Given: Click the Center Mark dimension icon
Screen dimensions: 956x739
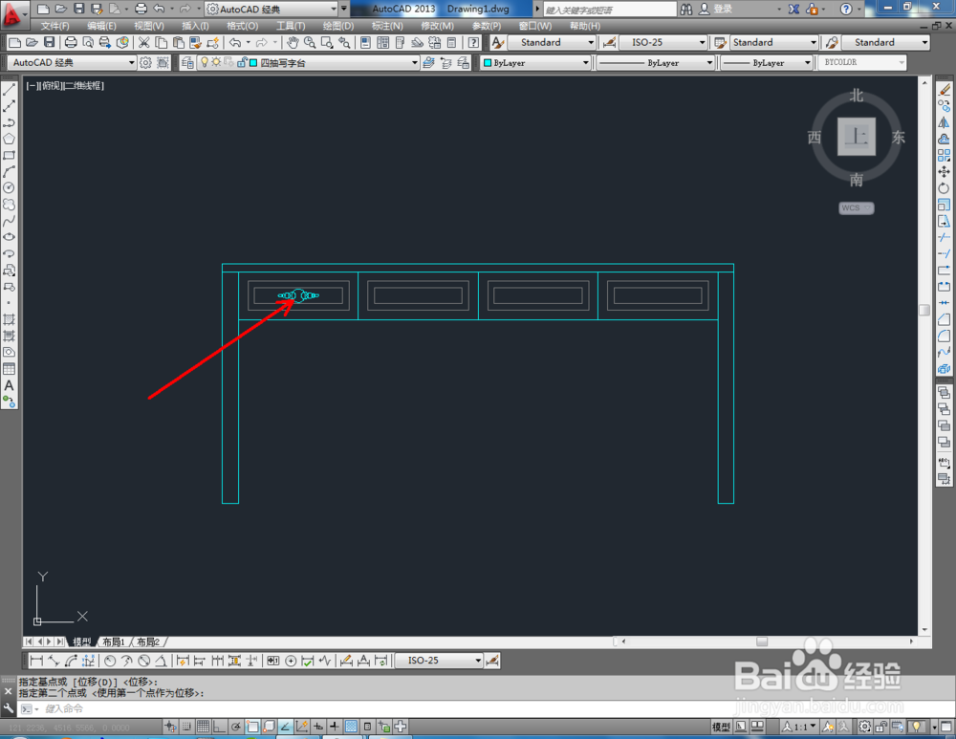Looking at the screenshot, I should (291, 661).
